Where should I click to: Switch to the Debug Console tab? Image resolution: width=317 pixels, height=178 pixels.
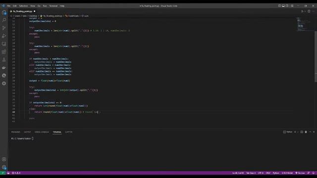pyautogui.click(x=42, y=132)
